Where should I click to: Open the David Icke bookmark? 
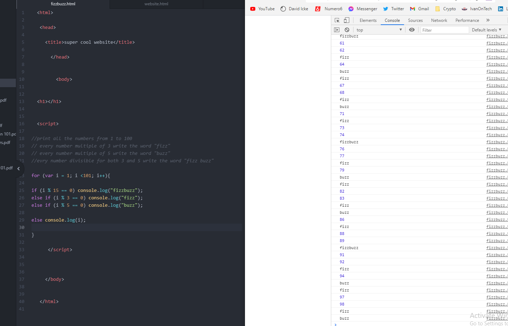point(294,9)
